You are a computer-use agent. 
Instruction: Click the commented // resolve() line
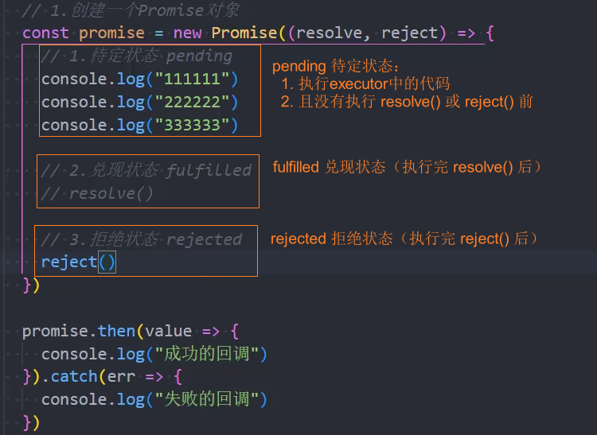(97, 193)
